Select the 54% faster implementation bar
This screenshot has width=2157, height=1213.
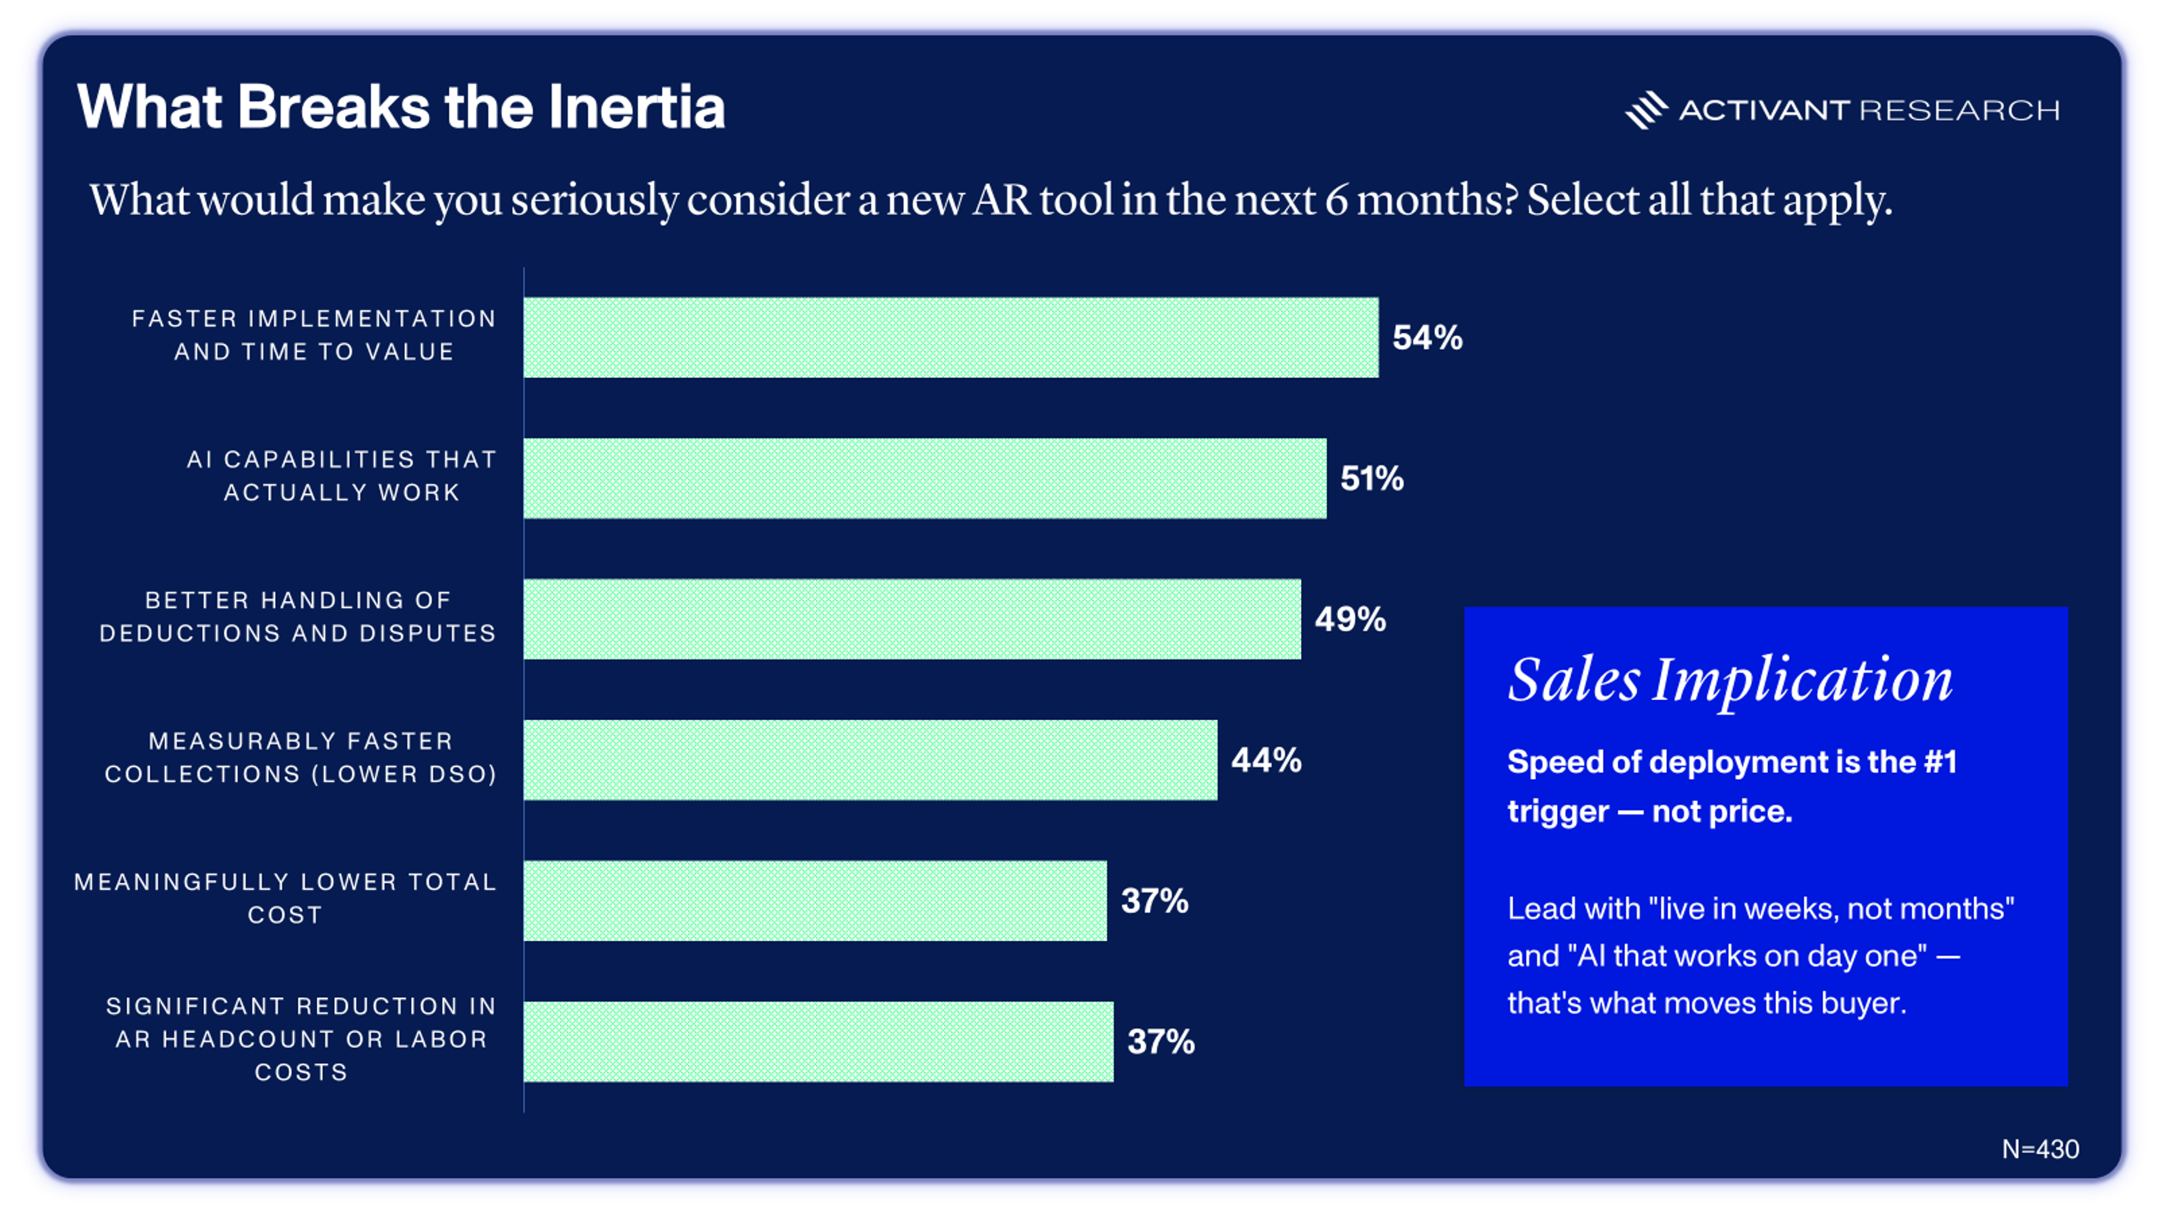950,338
